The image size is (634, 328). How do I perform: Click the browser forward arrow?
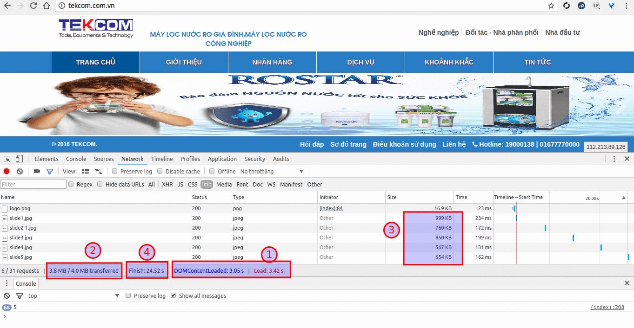tap(20, 6)
